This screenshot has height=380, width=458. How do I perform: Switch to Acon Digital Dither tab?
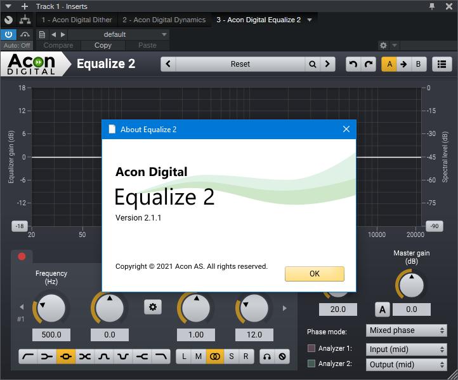tap(77, 20)
